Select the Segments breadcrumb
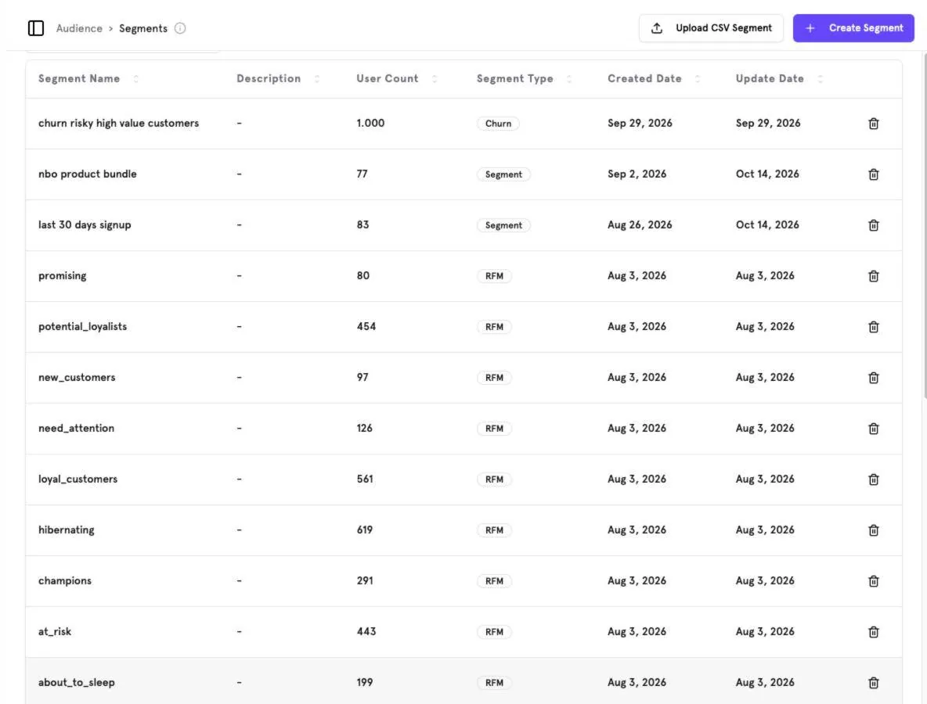Viewport: 927px width, 704px height. pyautogui.click(x=143, y=28)
